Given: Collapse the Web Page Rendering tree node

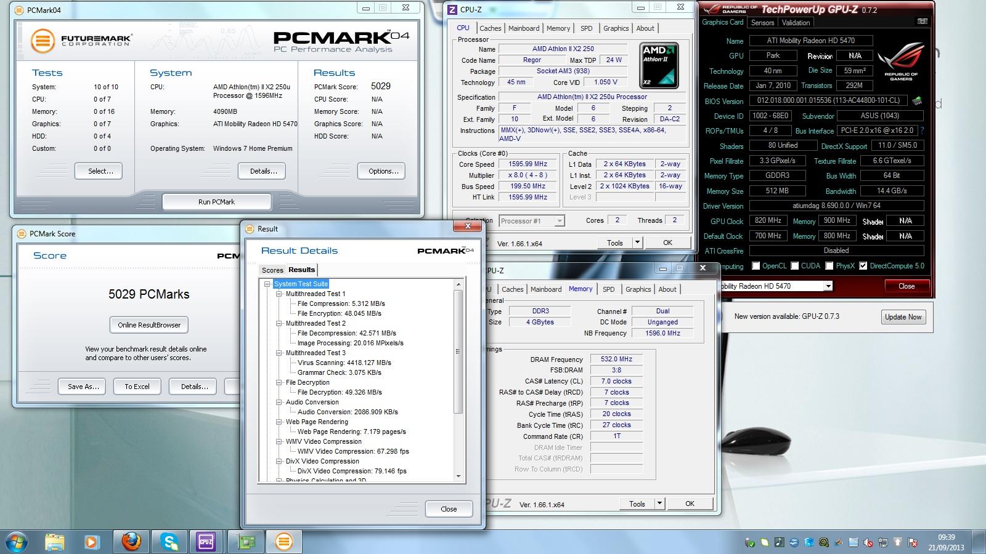Looking at the screenshot, I should click(x=279, y=422).
